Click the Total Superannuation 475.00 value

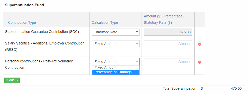click(x=236, y=88)
